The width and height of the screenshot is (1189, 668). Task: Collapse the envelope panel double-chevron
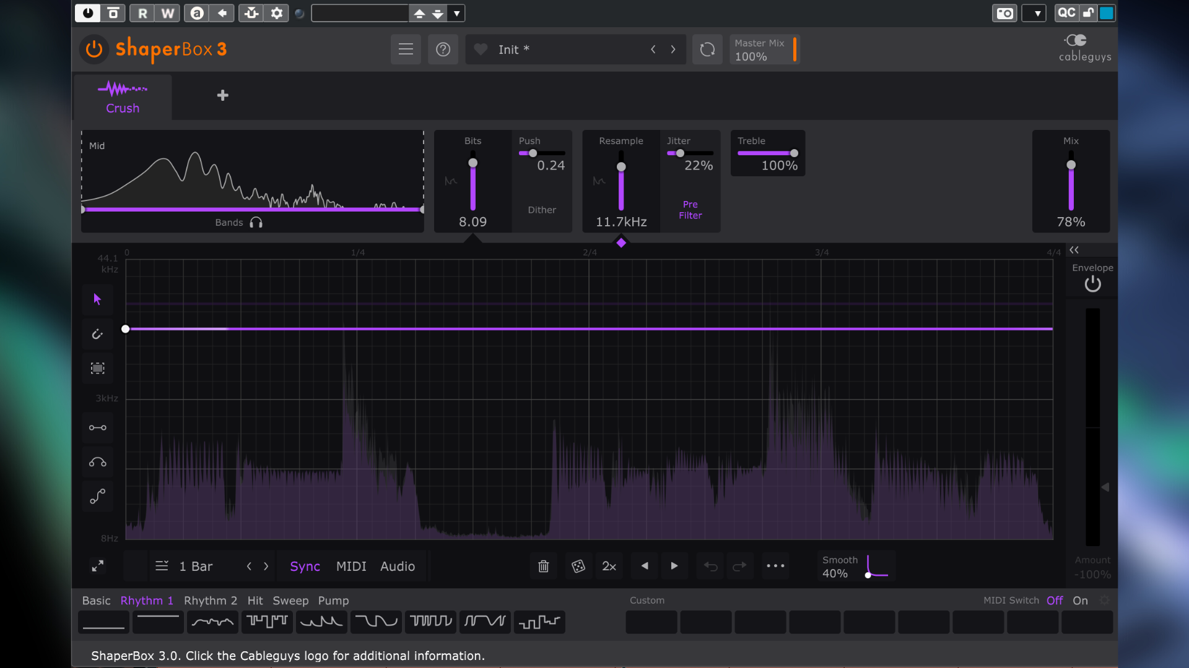(x=1074, y=250)
